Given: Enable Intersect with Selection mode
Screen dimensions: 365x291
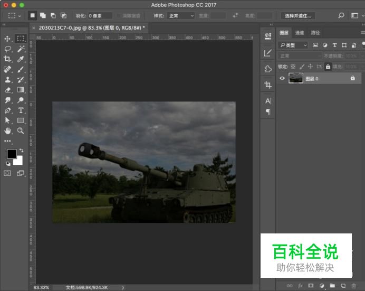Looking at the screenshot, I should (63, 15).
